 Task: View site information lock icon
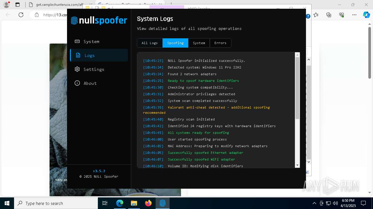(x=36, y=15)
